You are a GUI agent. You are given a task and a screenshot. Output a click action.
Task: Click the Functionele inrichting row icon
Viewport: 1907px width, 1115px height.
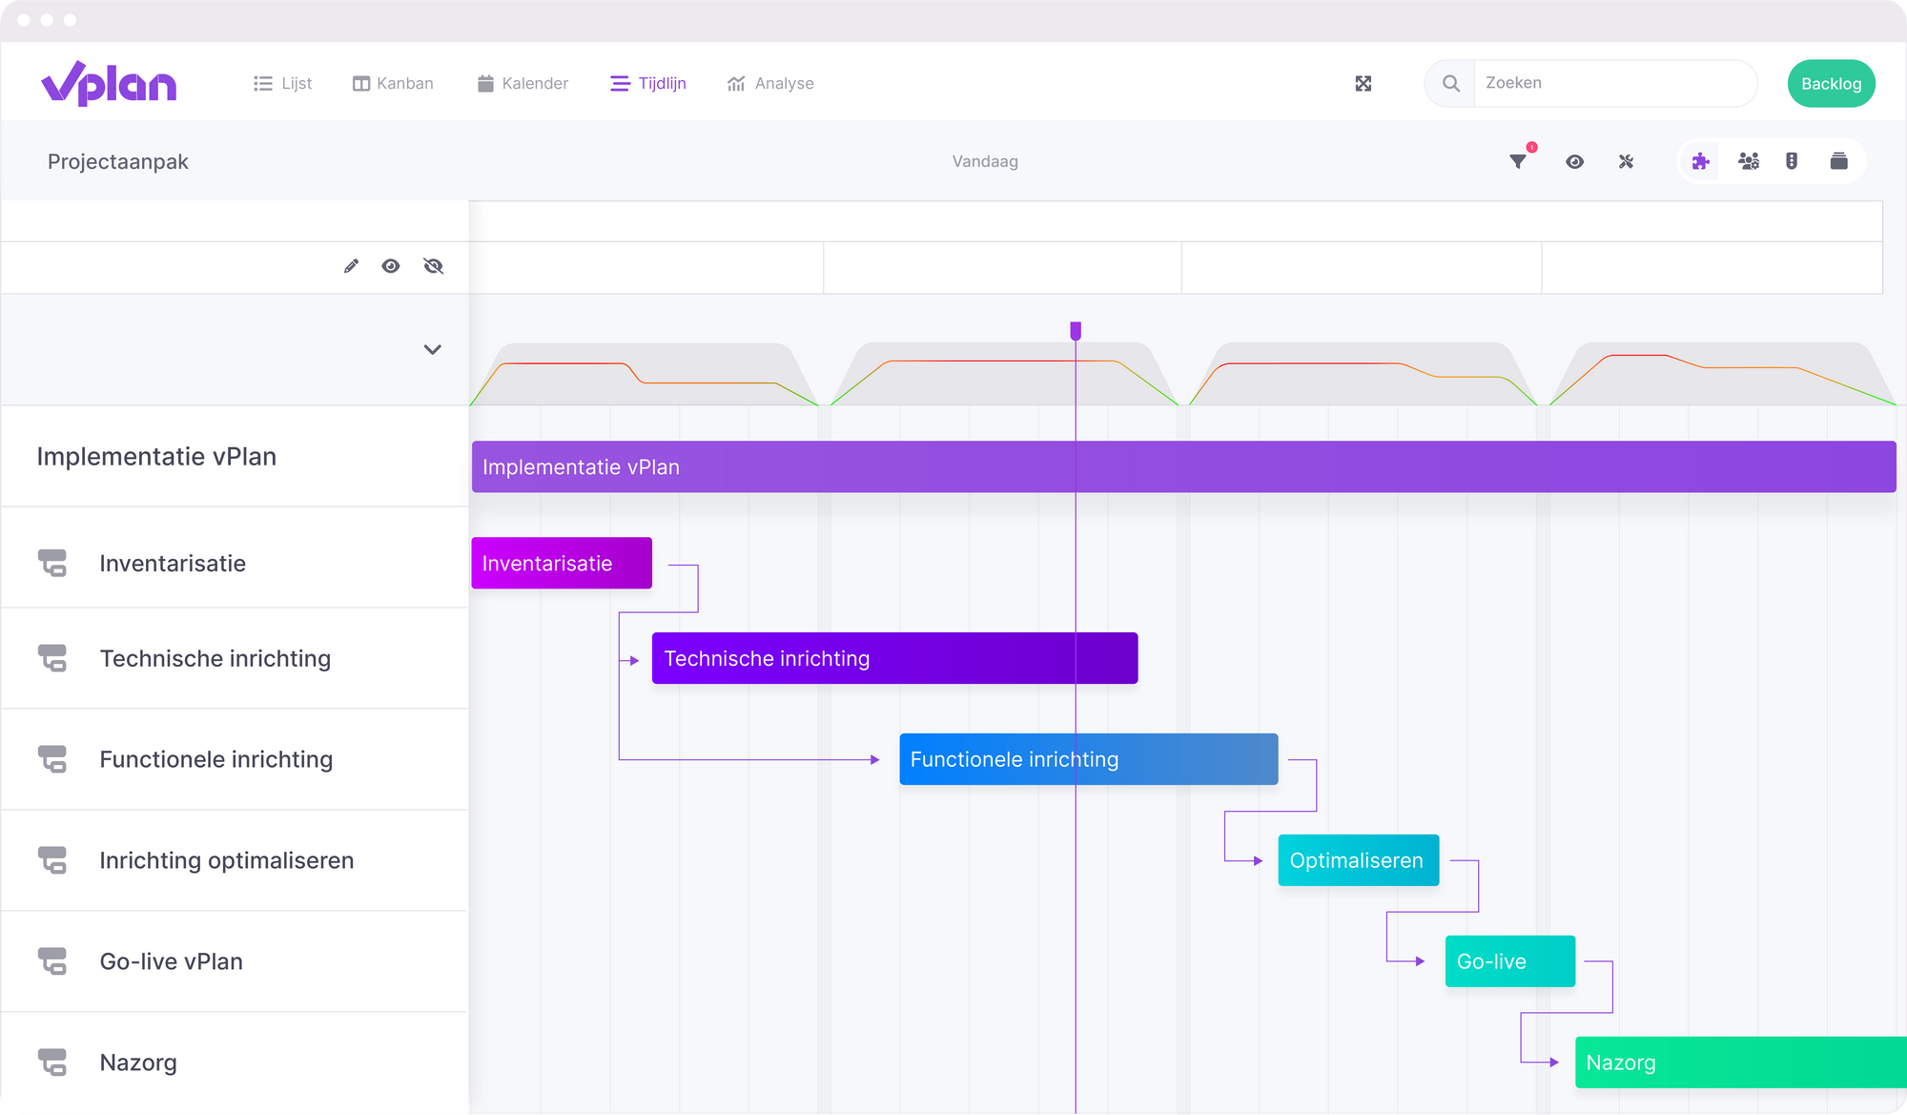(53, 759)
